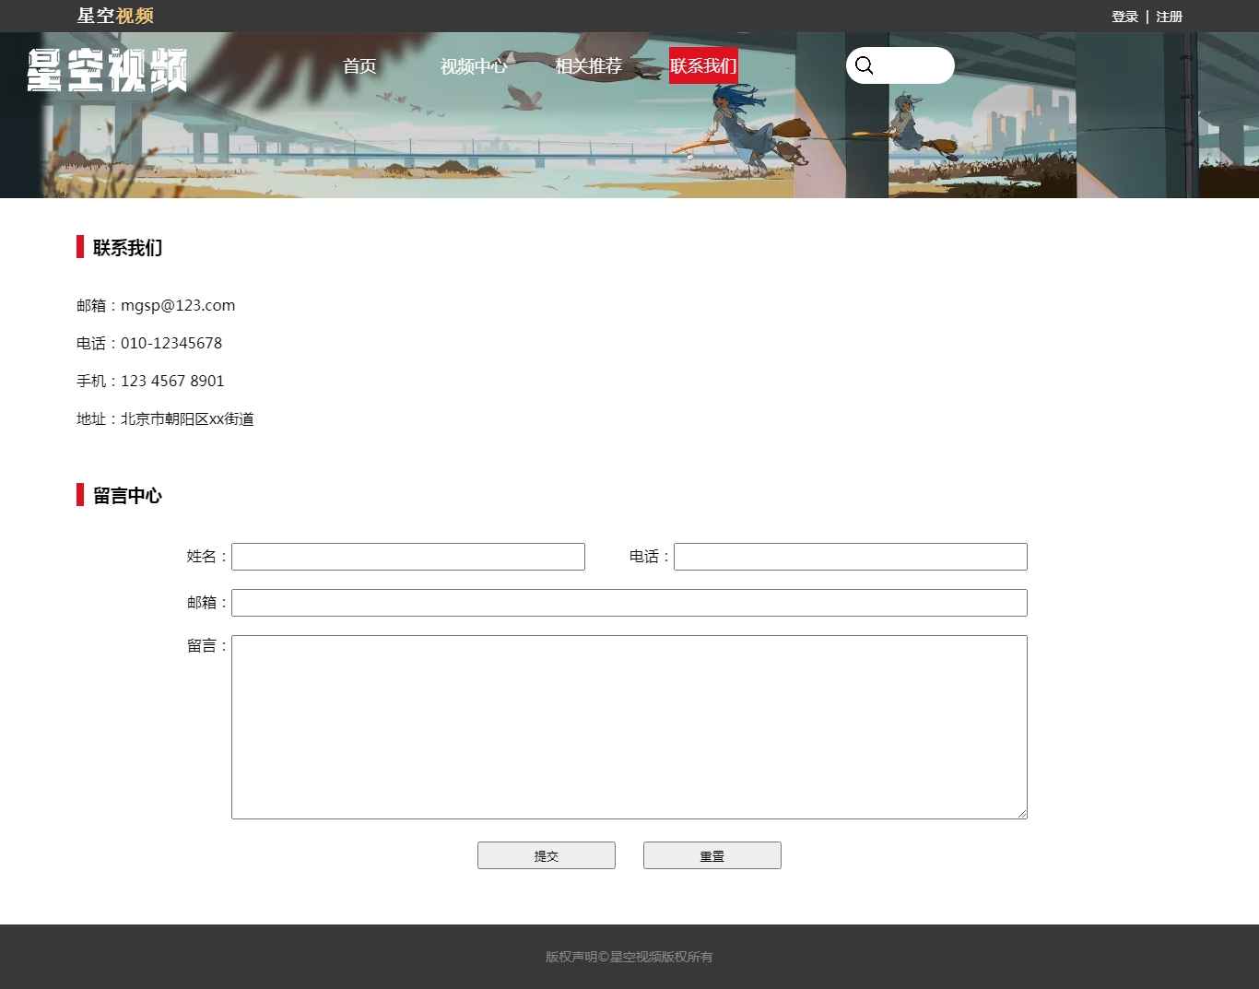Image resolution: width=1259 pixels, height=989 pixels.
Task: Click the 星空视频 text in top bar
Action: point(115,16)
